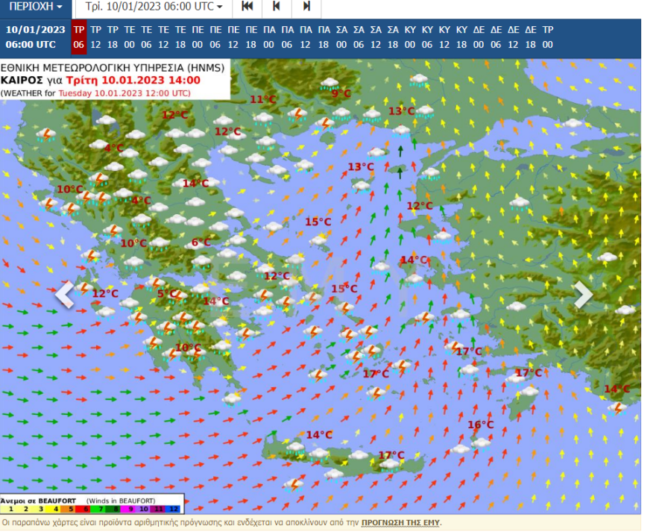
Task: Switch to ΤΕ 00 forecast time
Action: pos(129,37)
